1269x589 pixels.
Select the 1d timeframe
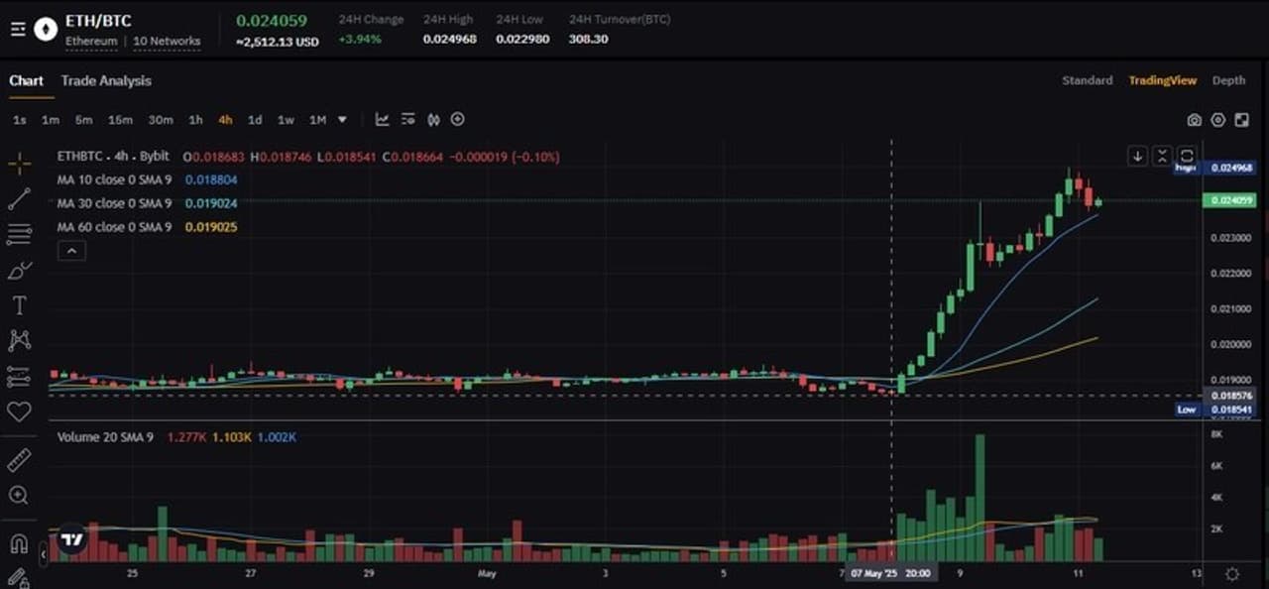coord(254,119)
